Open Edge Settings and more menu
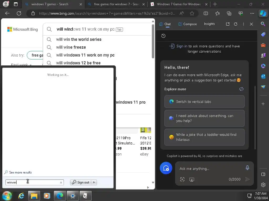This screenshot has width=269, height=201. (252, 13)
